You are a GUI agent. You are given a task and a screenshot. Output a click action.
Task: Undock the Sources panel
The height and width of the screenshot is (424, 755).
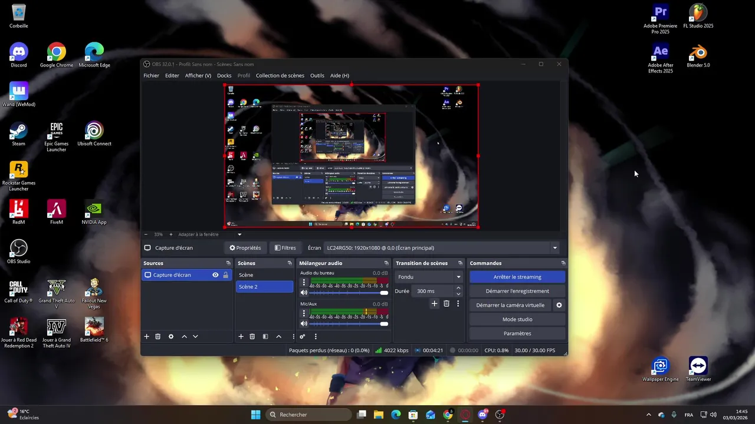pyautogui.click(x=228, y=263)
